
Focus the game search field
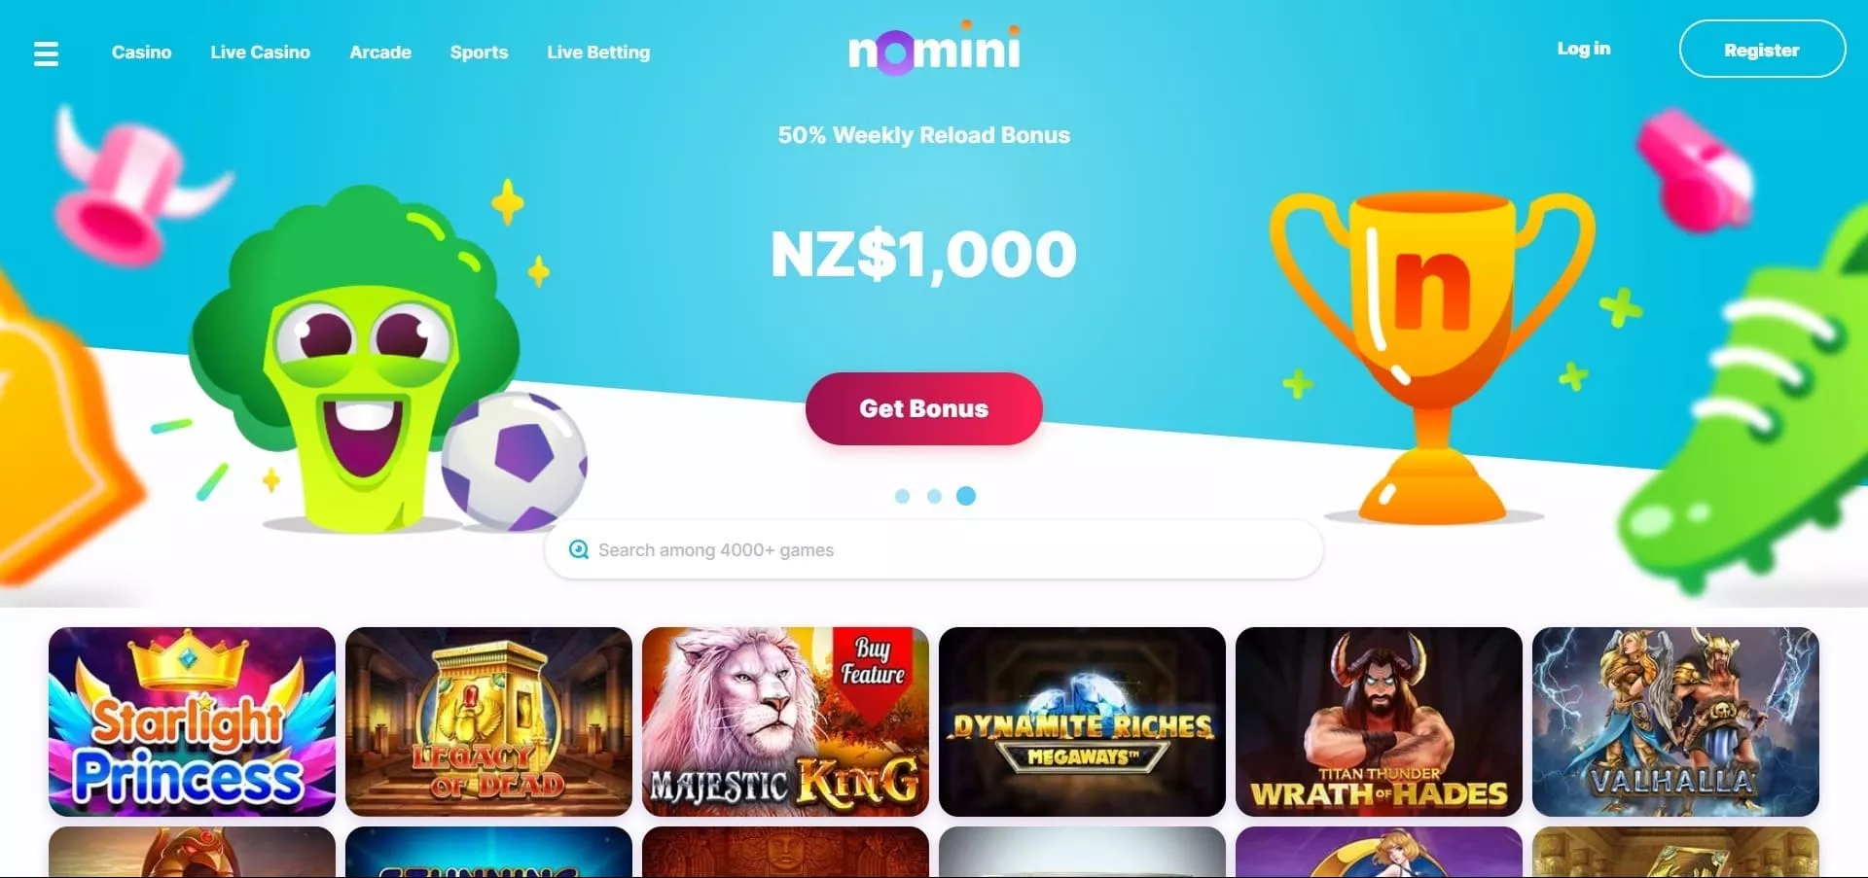[934, 549]
